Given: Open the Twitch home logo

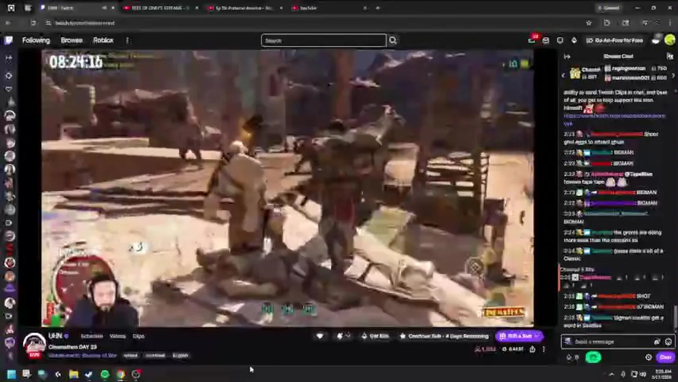Looking at the screenshot, I should 8,40.
